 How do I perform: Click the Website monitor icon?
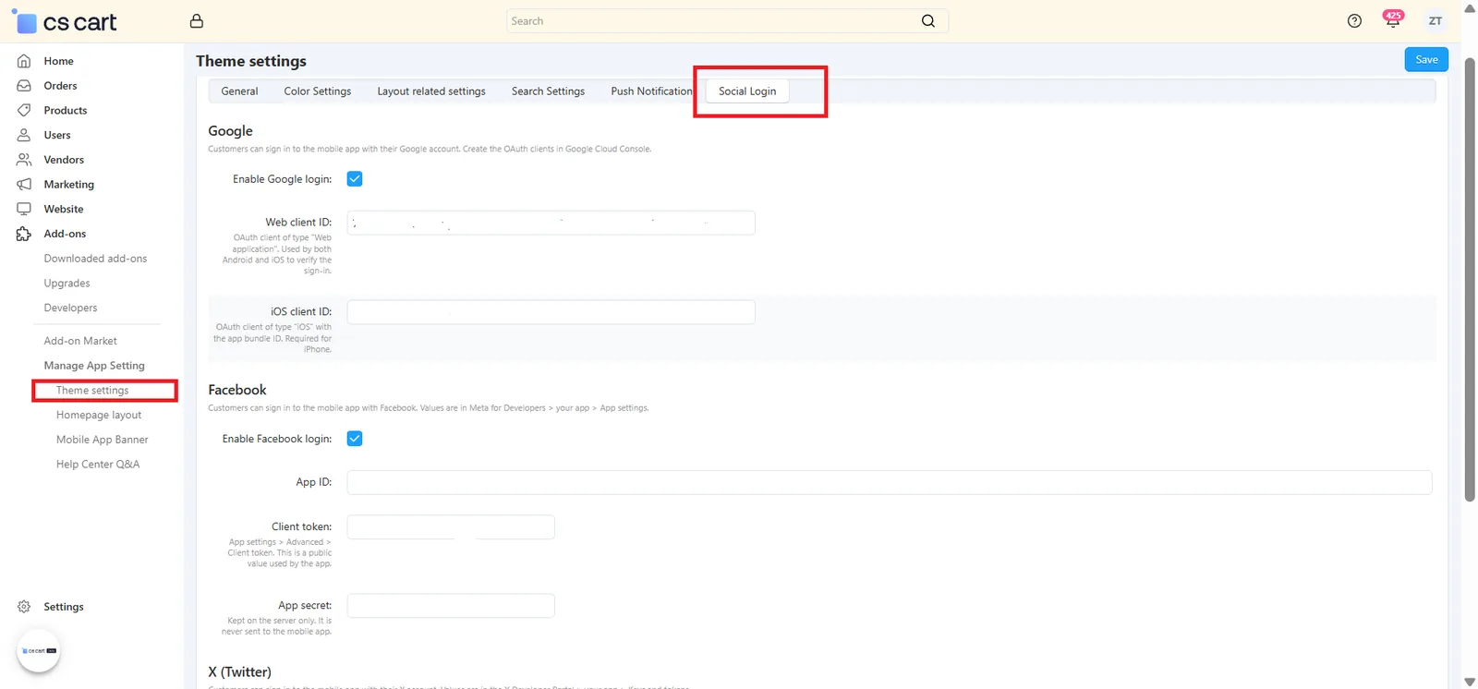pyautogui.click(x=24, y=209)
